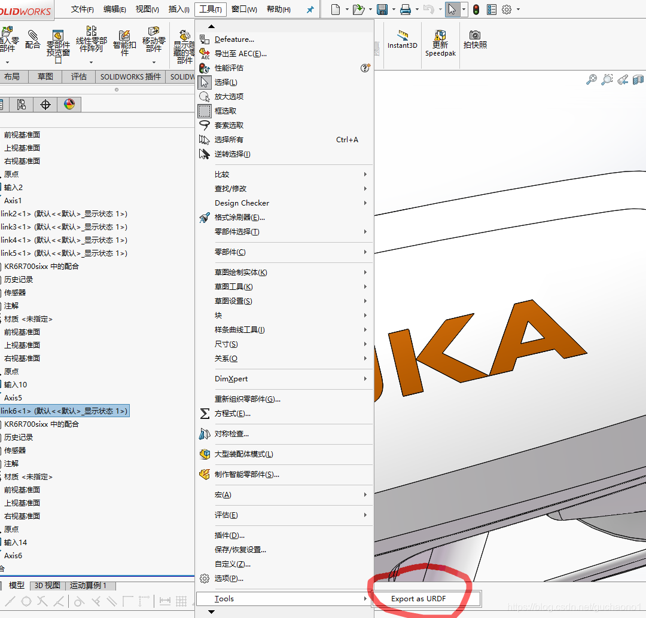Open the 线性零部件阵列 dropdown arrow
The height and width of the screenshot is (618, 646).
tap(91, 63)
